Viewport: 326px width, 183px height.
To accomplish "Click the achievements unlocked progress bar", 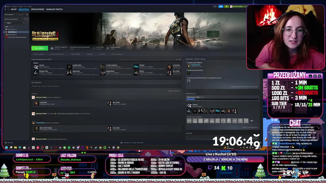I will [x=223, y=99].
